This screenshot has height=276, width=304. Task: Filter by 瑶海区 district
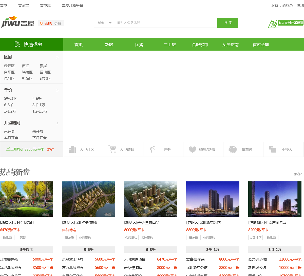click(x=27, y=72)
